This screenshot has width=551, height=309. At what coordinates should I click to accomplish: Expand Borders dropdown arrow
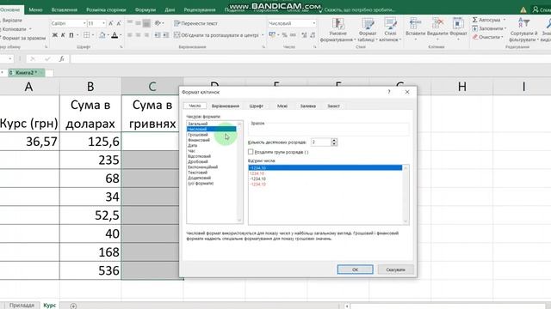(x=93, y=35)
